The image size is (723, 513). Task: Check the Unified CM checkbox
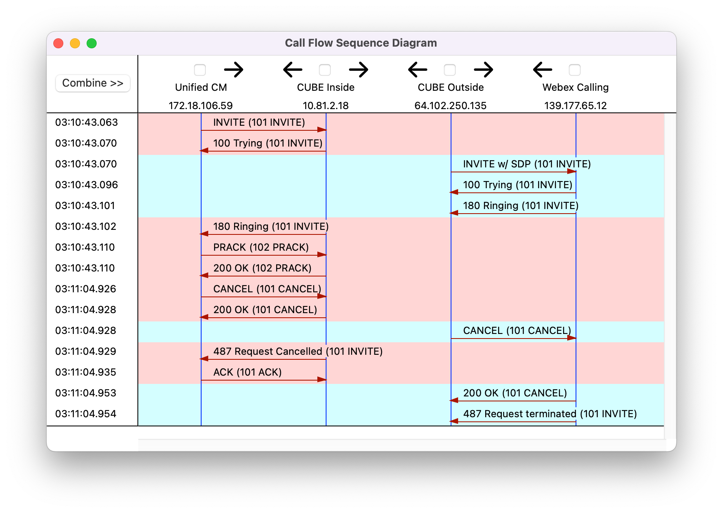point(200,70)
